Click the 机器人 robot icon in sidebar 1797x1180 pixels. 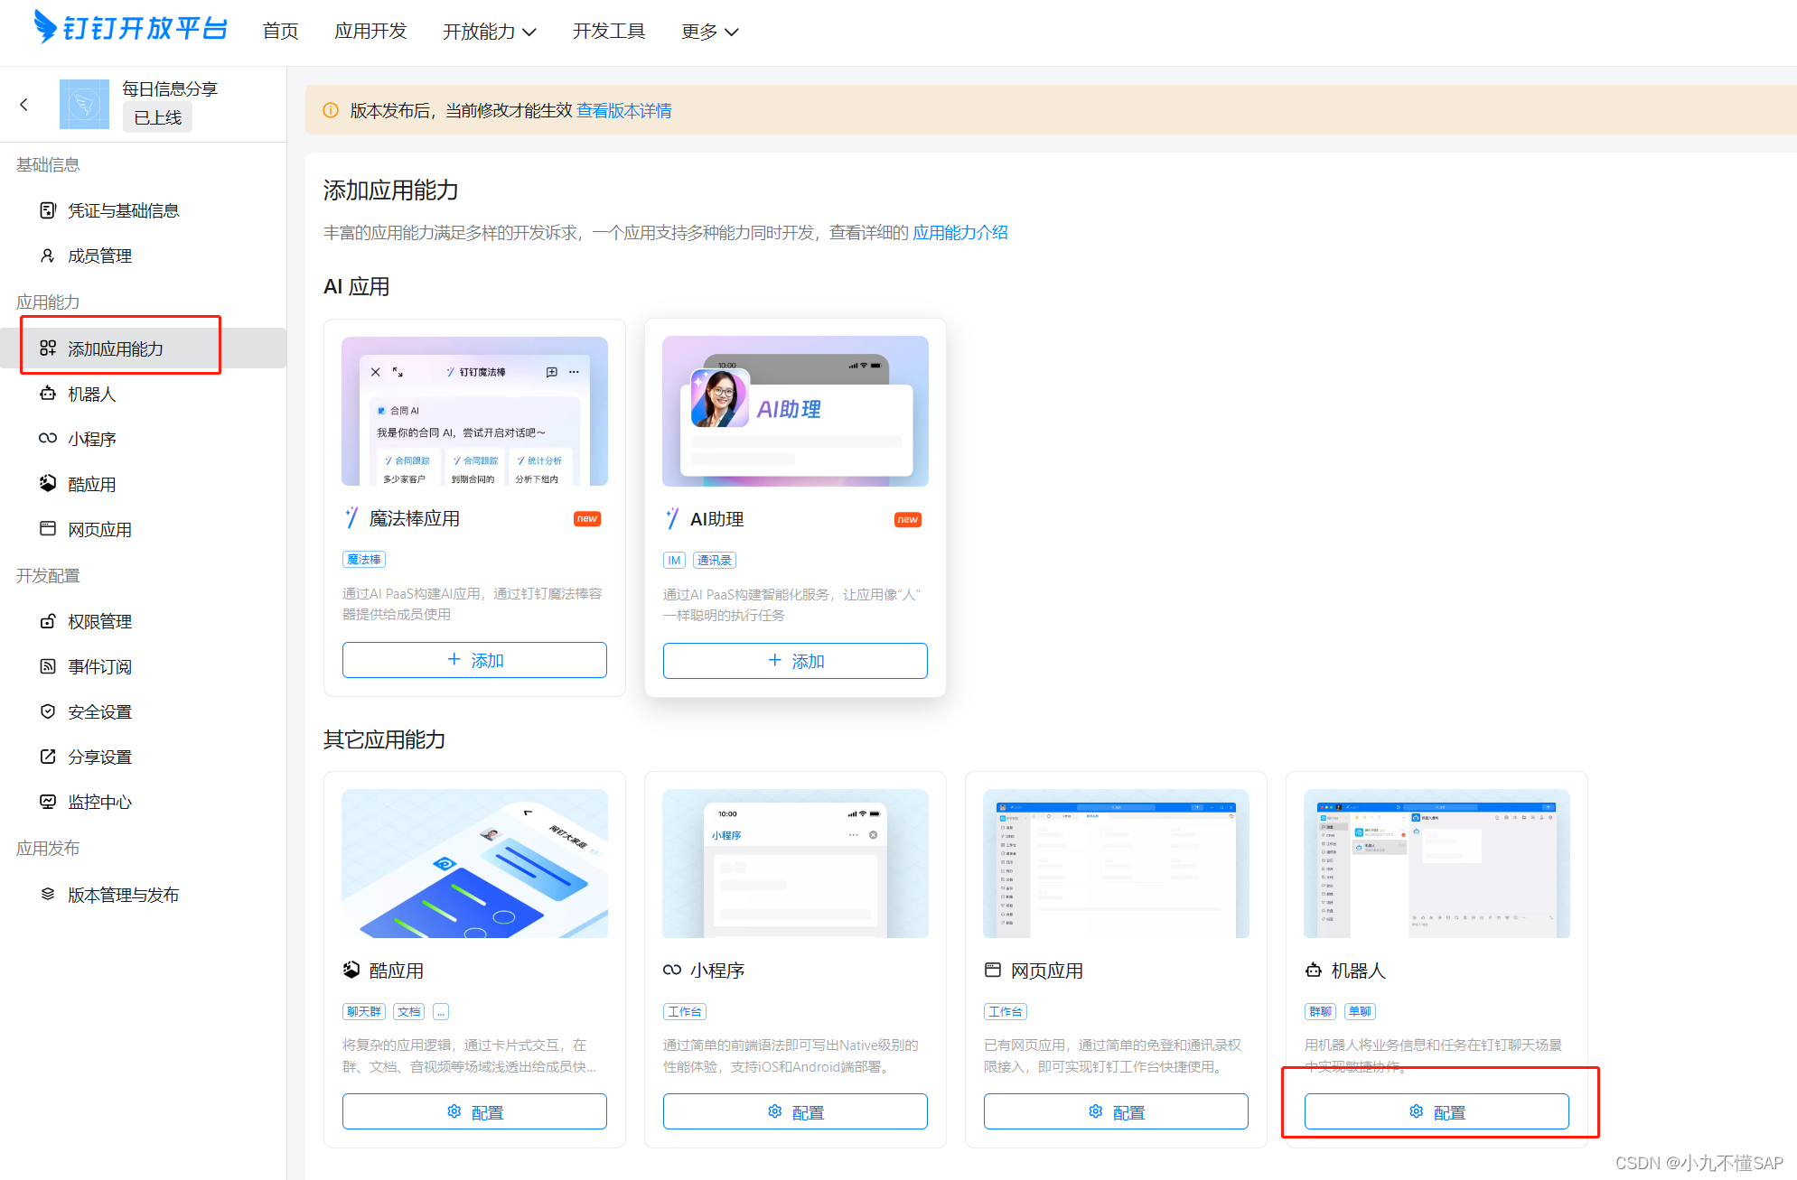(x=48, y=394)
